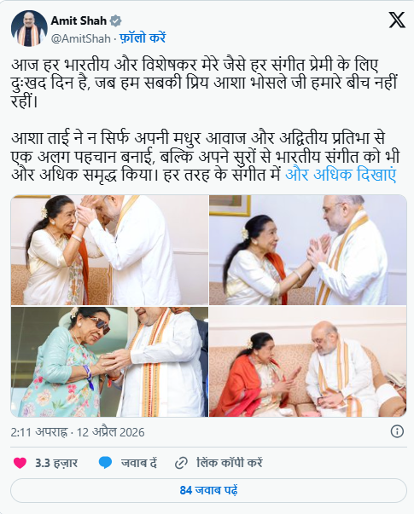
Task: Expand the tweet with और अधिक दिखाएं
Action: coord(341,175)
